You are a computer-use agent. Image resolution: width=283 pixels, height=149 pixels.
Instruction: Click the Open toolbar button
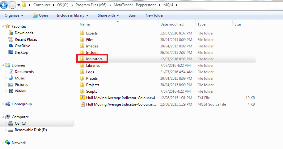pyautogui.click(x=40, y=15)
